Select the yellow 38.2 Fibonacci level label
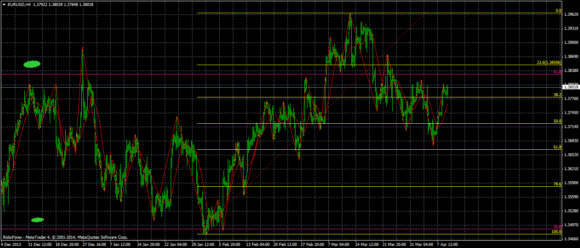Viewport: 580px width, 248px height. (x=557, y=95)
